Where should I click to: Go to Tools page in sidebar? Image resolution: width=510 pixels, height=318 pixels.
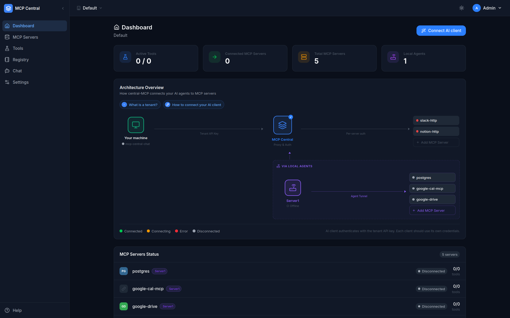click(18, 48)
